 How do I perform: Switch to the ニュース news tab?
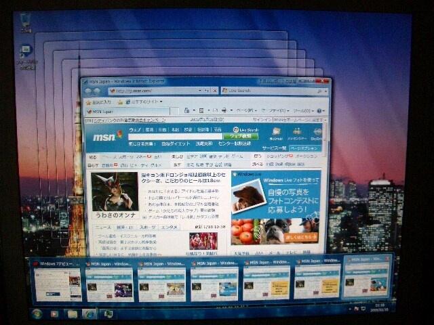[x=103, y=227]
